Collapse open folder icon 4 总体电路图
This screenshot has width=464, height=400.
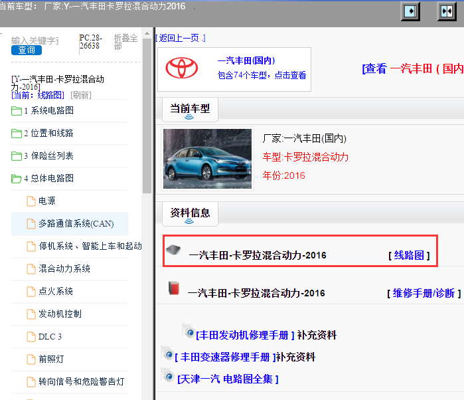point(17,179)
